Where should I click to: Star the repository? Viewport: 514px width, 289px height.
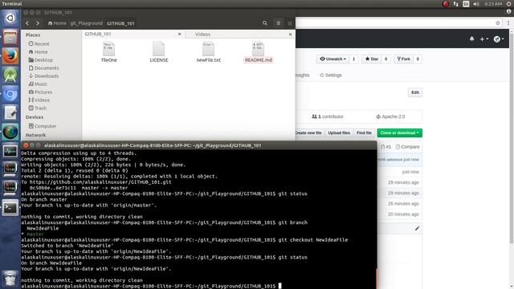[372, 59]
